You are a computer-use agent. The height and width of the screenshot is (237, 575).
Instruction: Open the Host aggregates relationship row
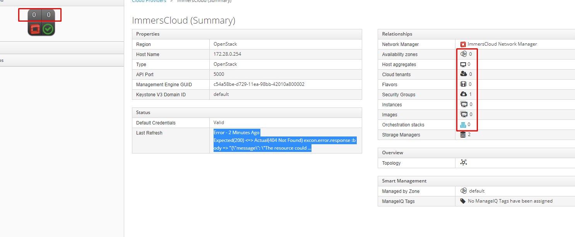click(x=476, y=65)
